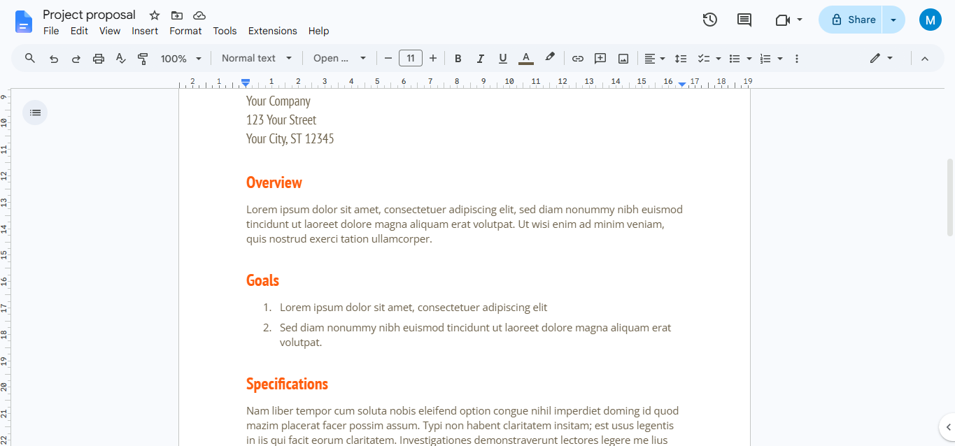Screen dimensions: 955x446
Task: Show all comments icon
Action: point(744,20)
